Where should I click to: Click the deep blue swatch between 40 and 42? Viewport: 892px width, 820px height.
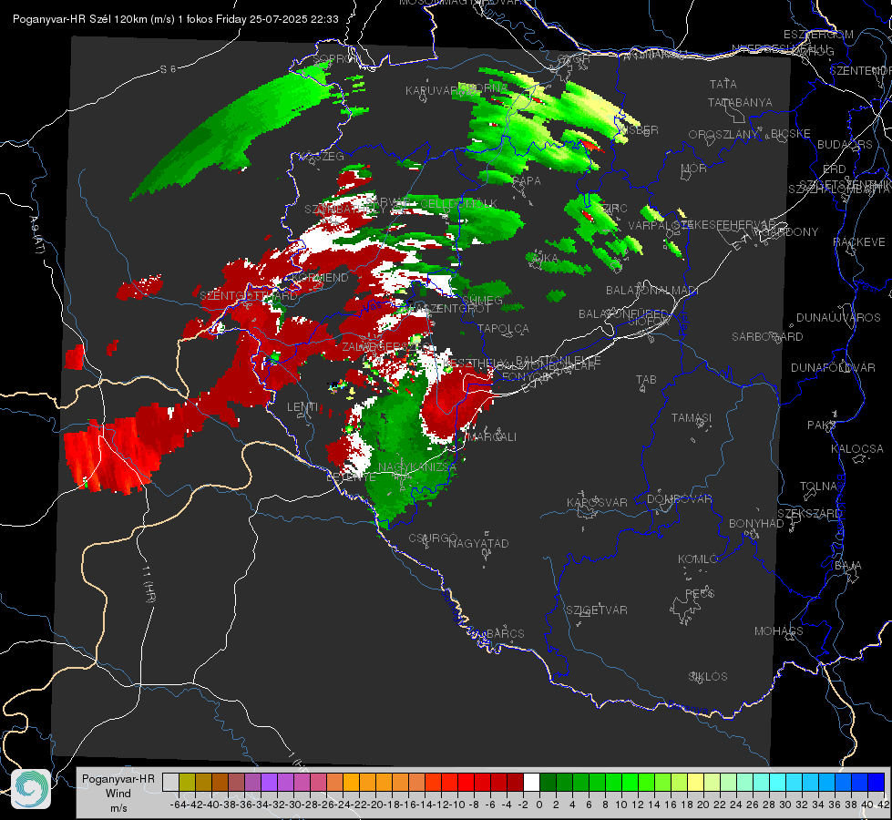877,782
